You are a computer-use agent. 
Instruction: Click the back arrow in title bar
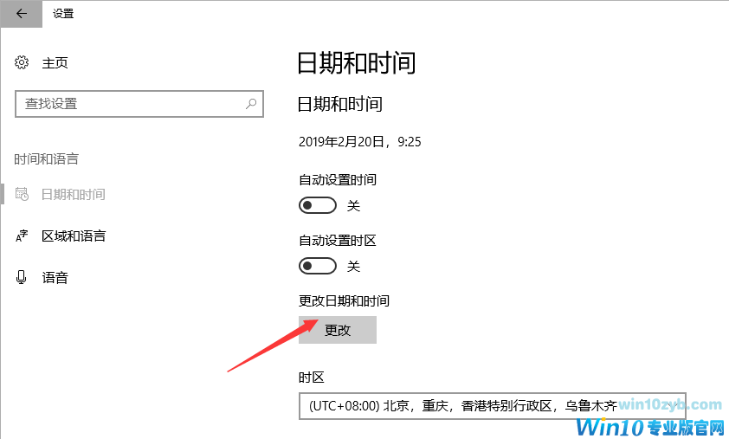click(x=21, y=14)
